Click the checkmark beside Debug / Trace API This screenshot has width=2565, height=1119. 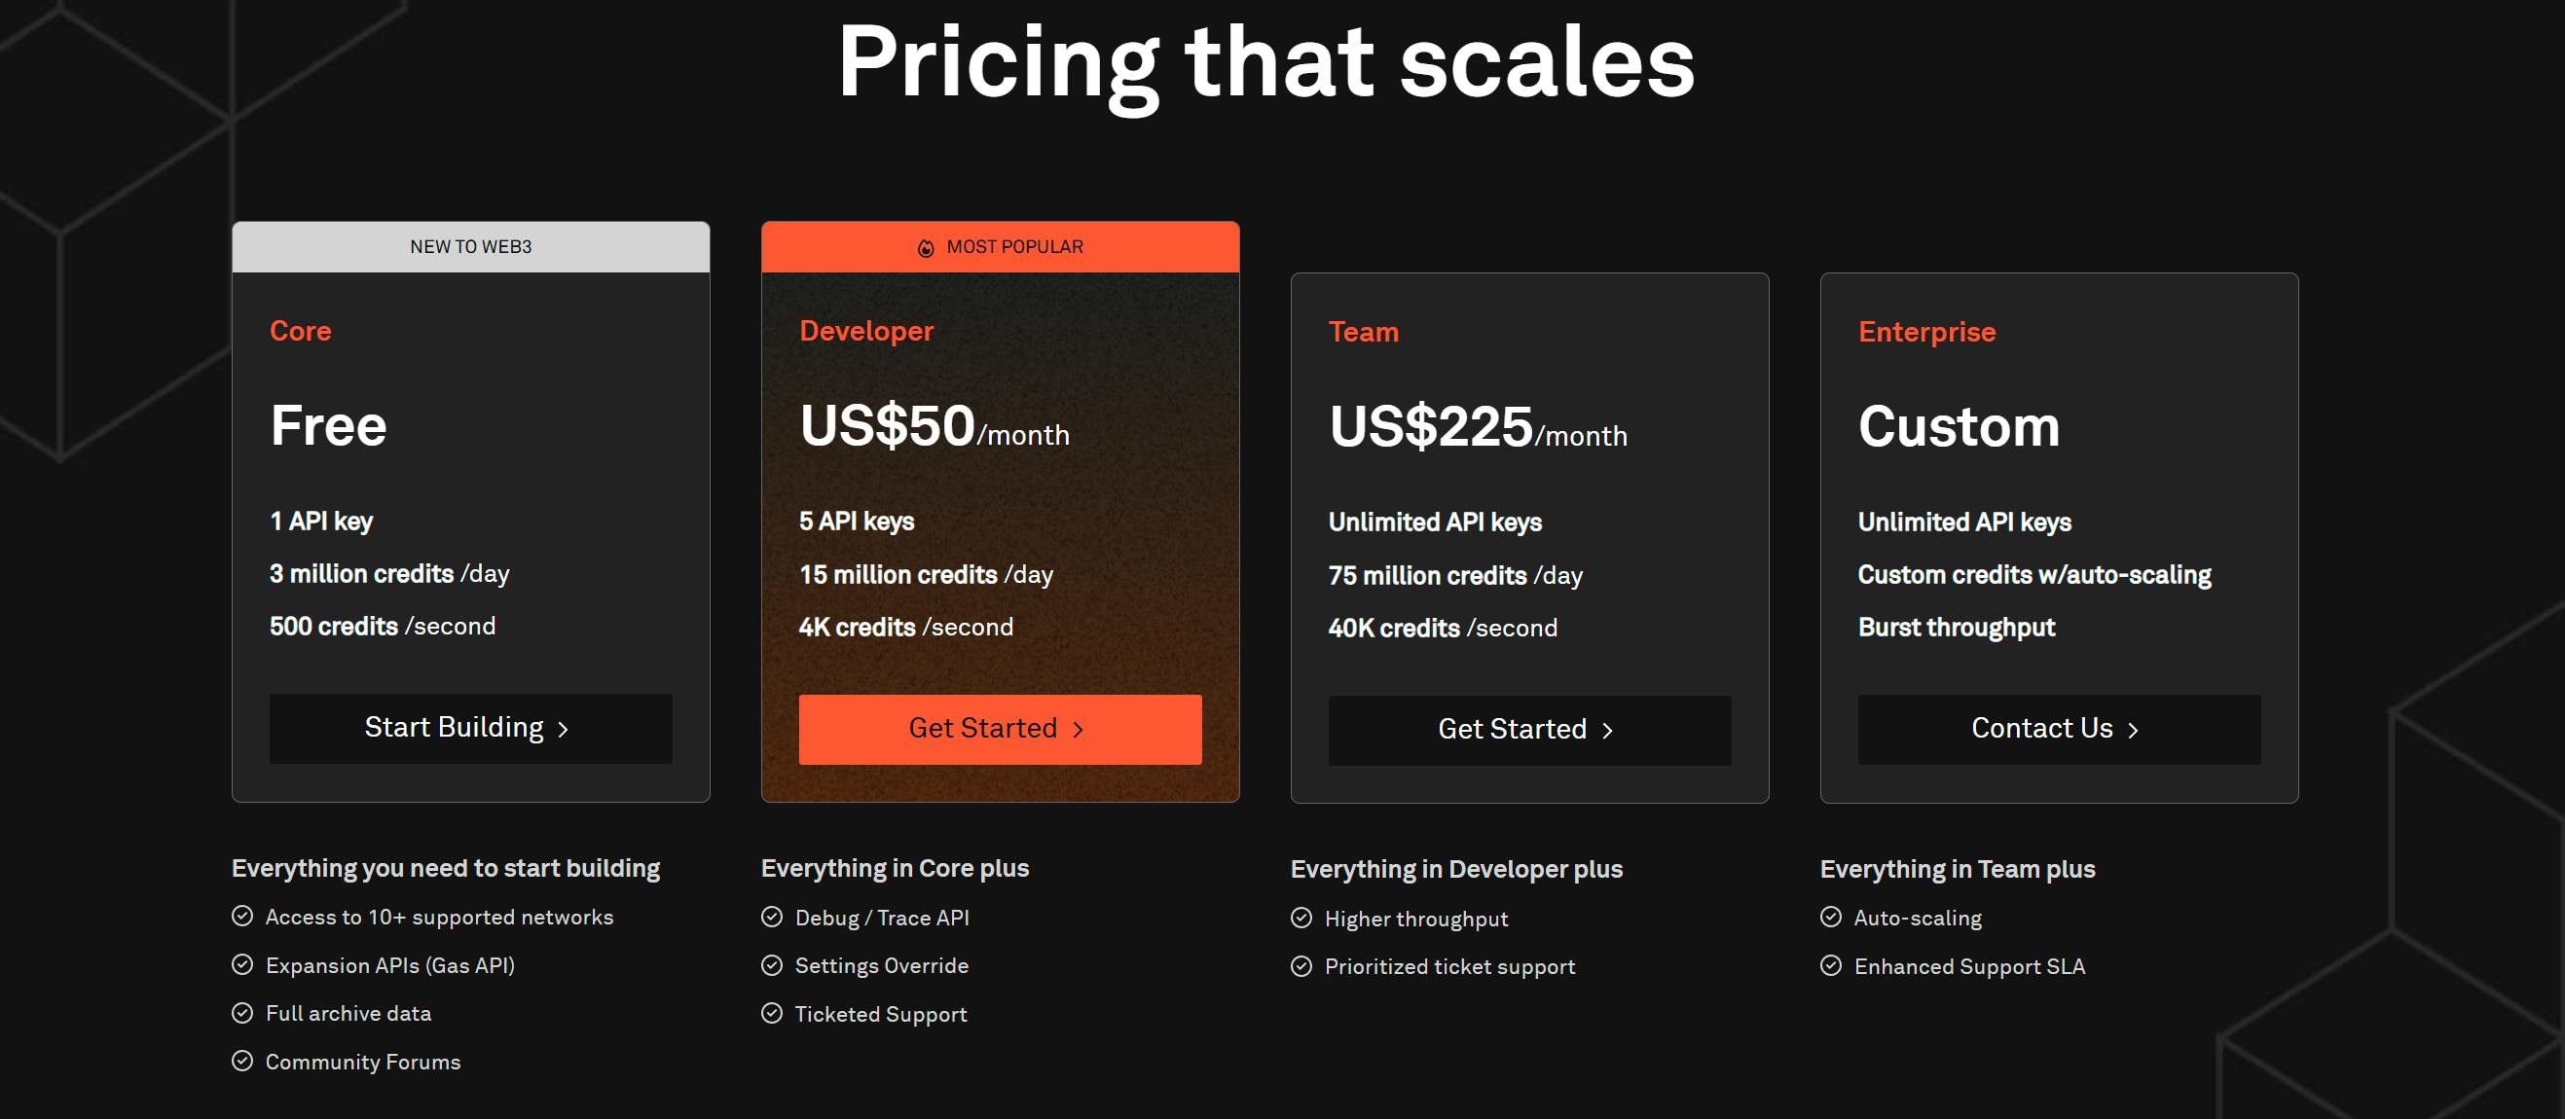pyautogui.click(x=773, y=916)
